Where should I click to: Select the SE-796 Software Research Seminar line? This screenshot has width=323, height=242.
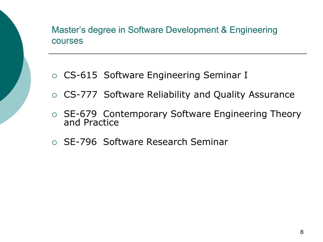tap(146, 142)
